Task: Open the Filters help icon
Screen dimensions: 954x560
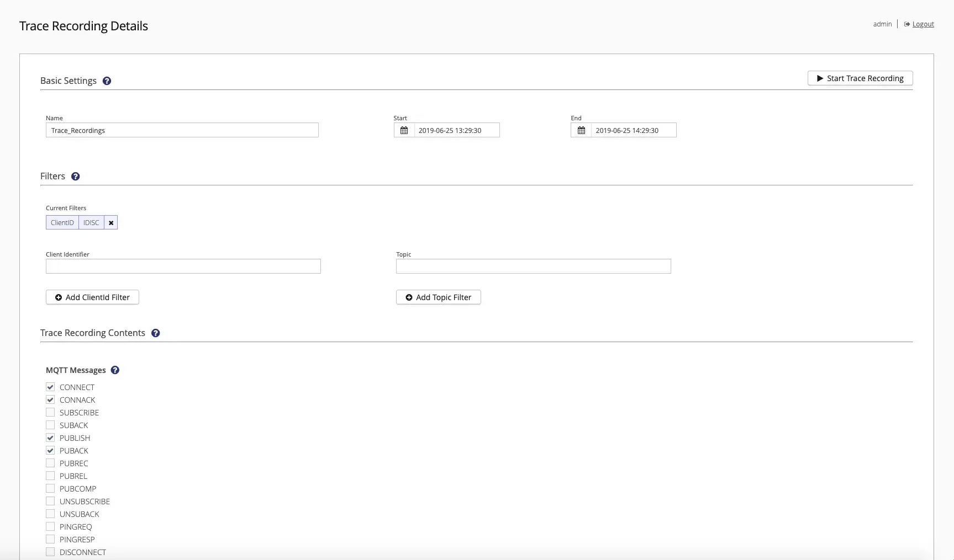Action: point(76,177)
